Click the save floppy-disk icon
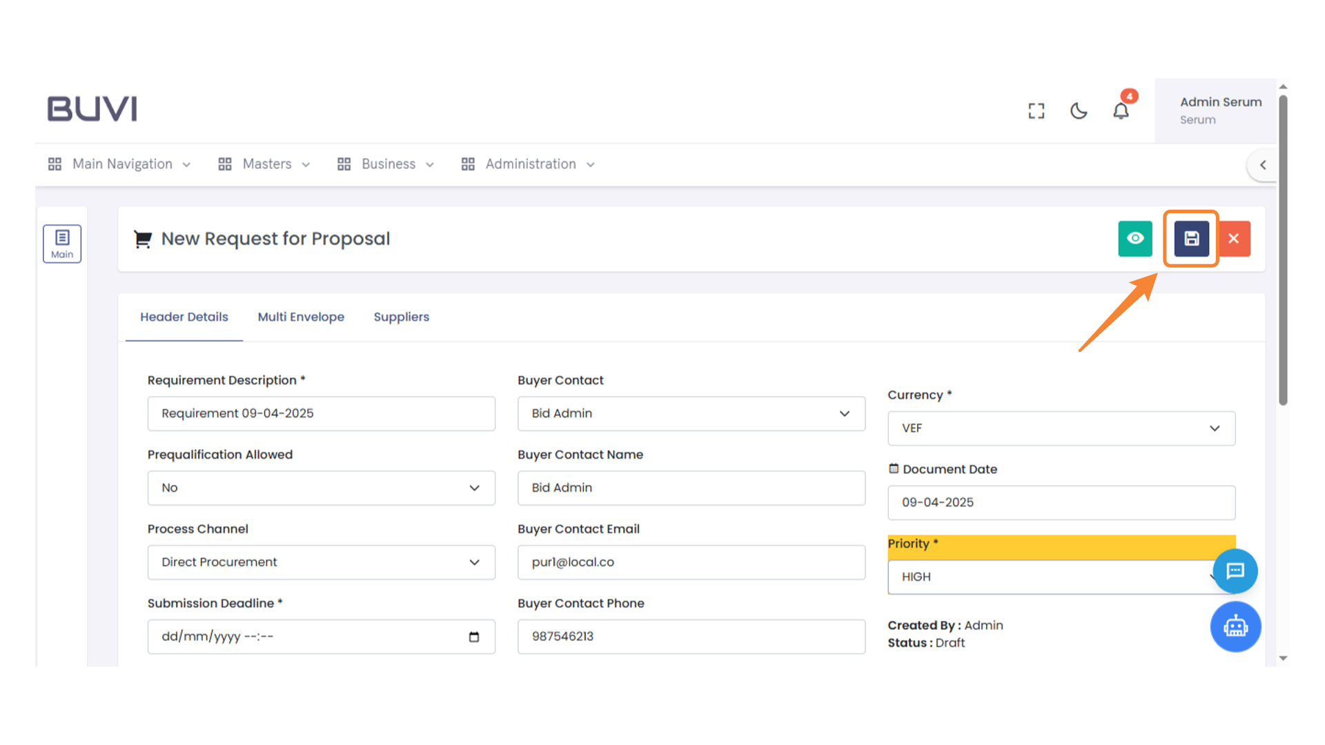Image resolution: width=1325 pixels, height=745 pixels. [1191, 239]
